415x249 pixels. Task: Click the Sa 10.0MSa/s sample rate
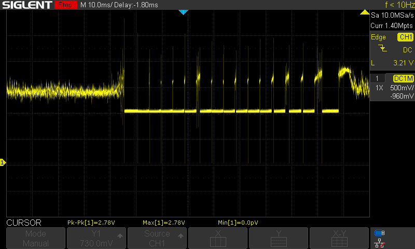[392, 15]
